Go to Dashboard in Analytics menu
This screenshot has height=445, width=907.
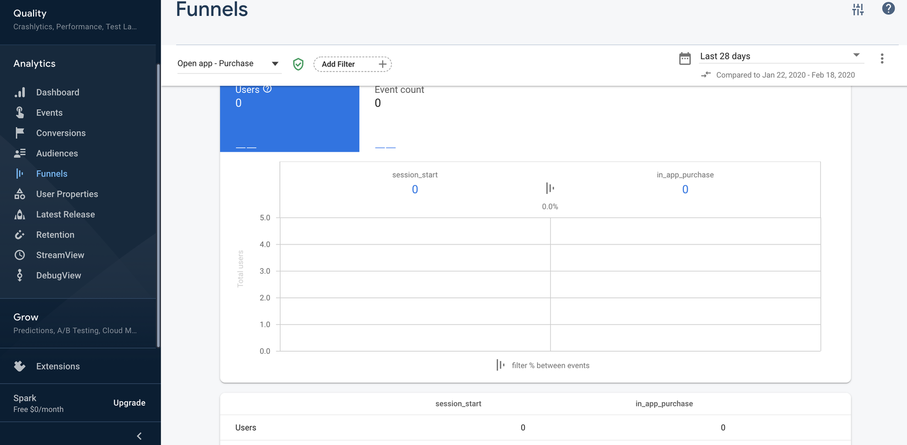[x=57, y=92]
